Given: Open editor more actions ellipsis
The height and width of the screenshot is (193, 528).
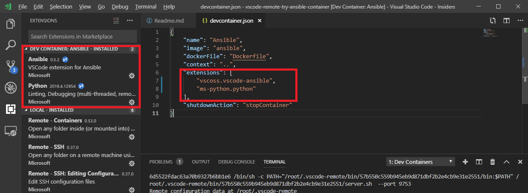Looking at the screenshot, I should coord(520,21).
